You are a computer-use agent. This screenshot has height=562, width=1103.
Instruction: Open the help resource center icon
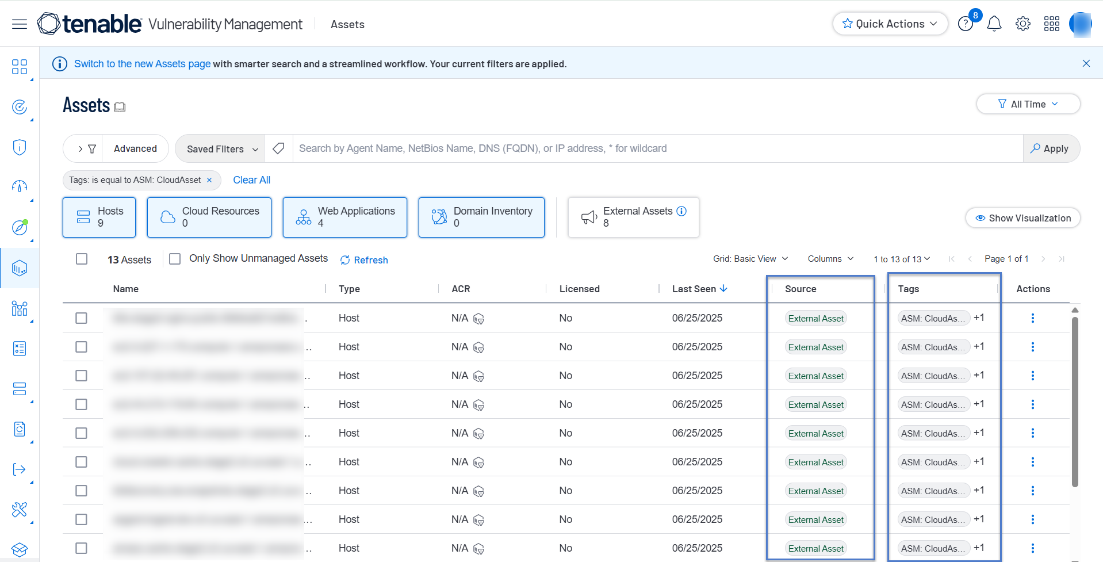(966, 24)
